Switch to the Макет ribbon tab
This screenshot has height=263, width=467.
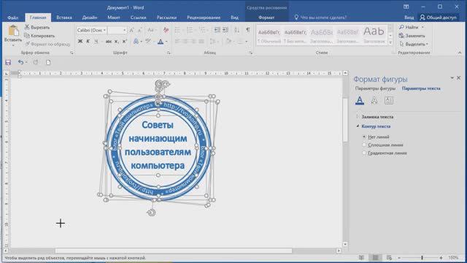pos(114,18)
